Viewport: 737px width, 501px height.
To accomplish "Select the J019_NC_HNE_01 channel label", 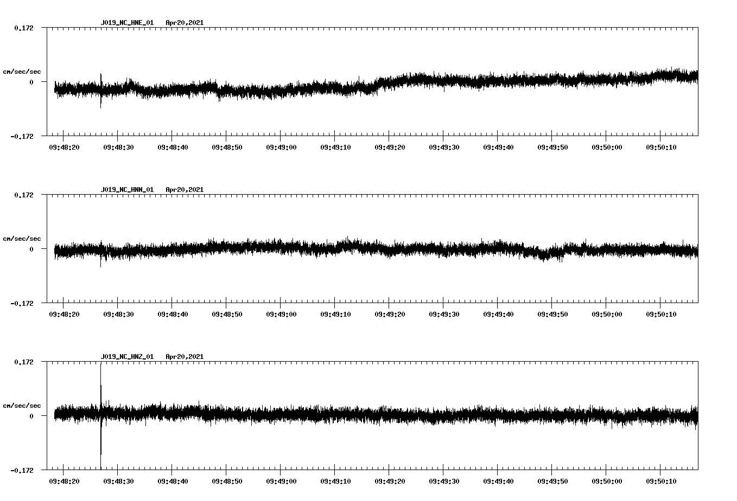I will pyautogui.click(x=127, y=23).
